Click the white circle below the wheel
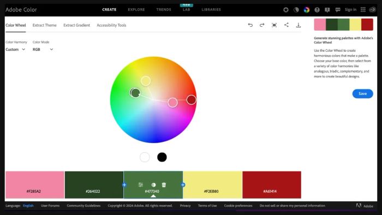This screenshot has width=382, height=215. [x=145, y=157]
